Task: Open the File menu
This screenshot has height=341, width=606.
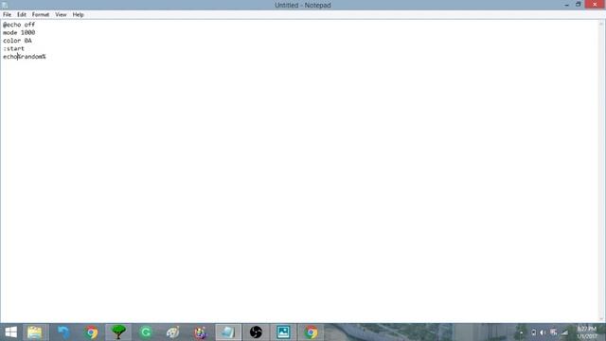Action: point(7,15)
